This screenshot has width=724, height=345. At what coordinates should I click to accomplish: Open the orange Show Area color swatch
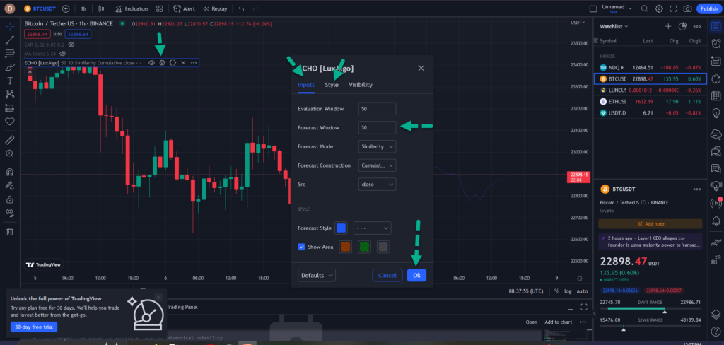345,247
